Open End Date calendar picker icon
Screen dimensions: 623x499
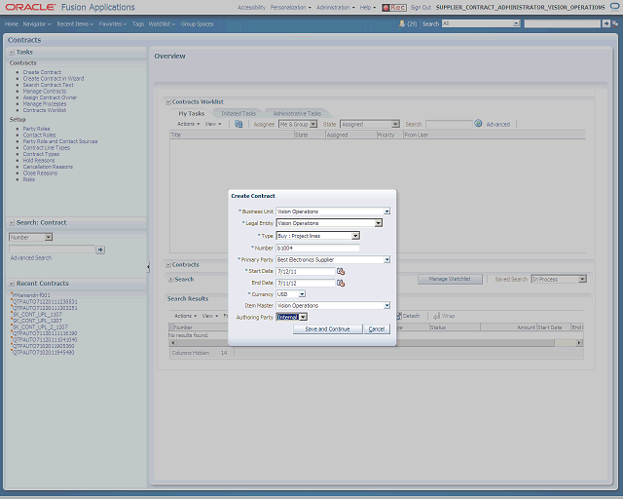pyautogui.click(x=341, y=284)
